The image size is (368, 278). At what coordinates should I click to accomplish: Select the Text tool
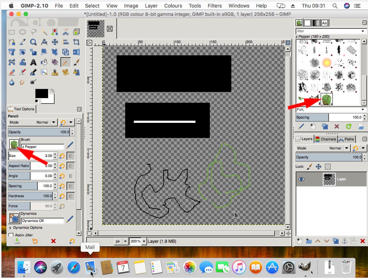coord(33,62)
